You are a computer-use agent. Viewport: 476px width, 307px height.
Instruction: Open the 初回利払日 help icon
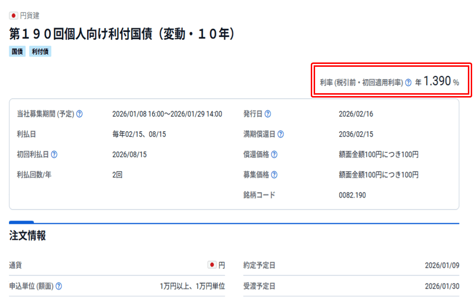(54, 155)
